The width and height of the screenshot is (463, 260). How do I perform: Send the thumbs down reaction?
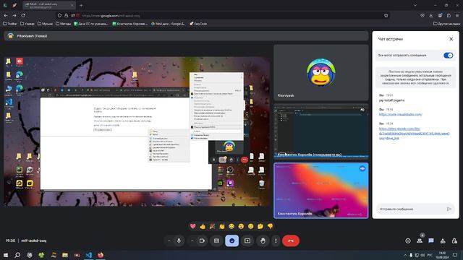pyautogui.click(x=270, y=226)
